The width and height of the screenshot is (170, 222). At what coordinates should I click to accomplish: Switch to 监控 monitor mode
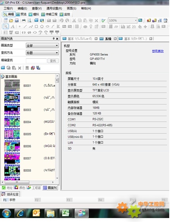[65, 14]
